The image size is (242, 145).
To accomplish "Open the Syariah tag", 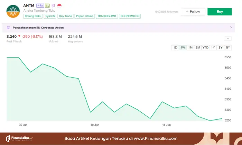I will pyautogui.click(x=50, y=16).
